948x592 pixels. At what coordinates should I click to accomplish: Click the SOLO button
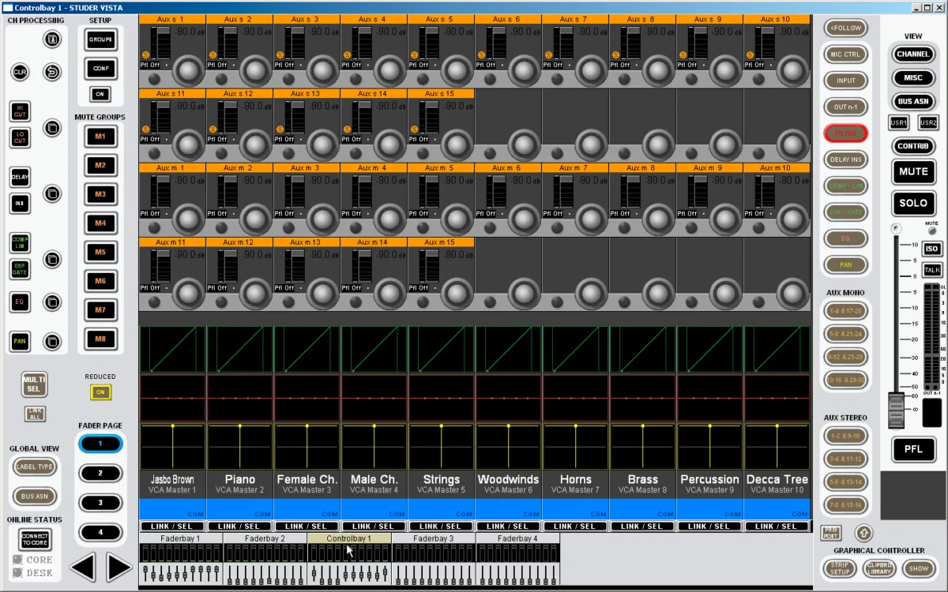[913, 204]
